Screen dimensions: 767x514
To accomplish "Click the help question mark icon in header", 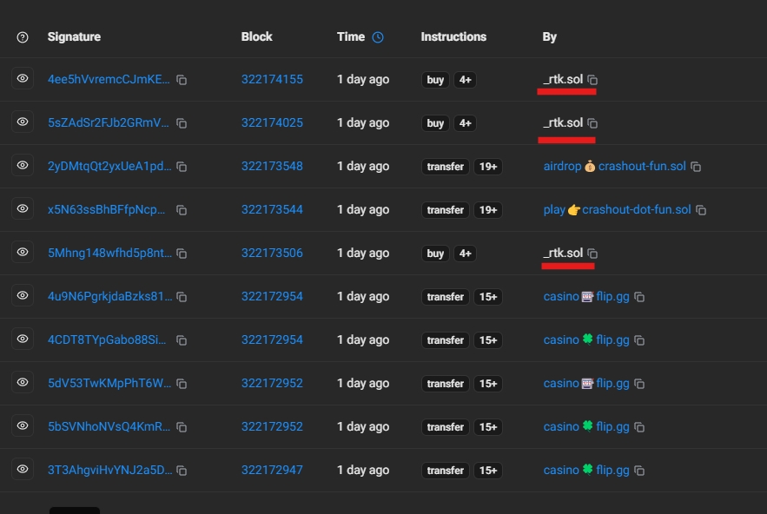I will 23,37.
